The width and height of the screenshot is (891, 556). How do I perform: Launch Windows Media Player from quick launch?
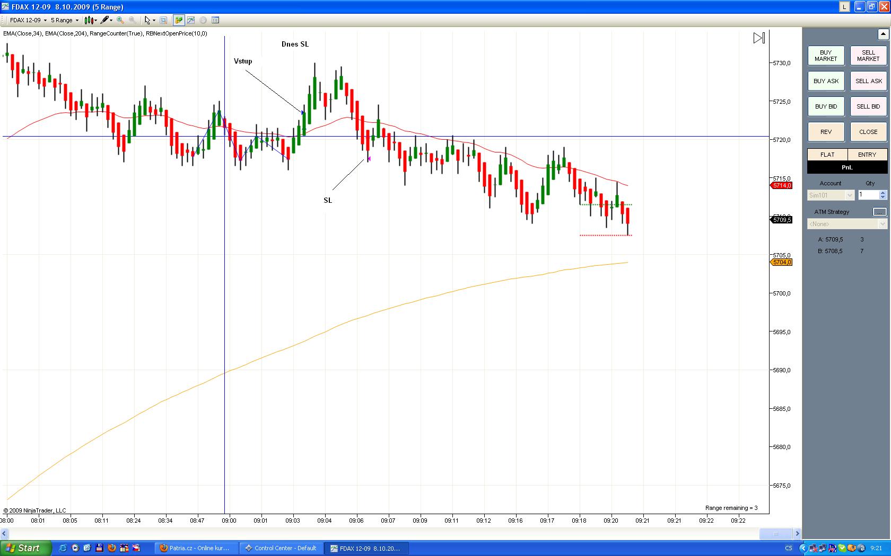[75, 548]
